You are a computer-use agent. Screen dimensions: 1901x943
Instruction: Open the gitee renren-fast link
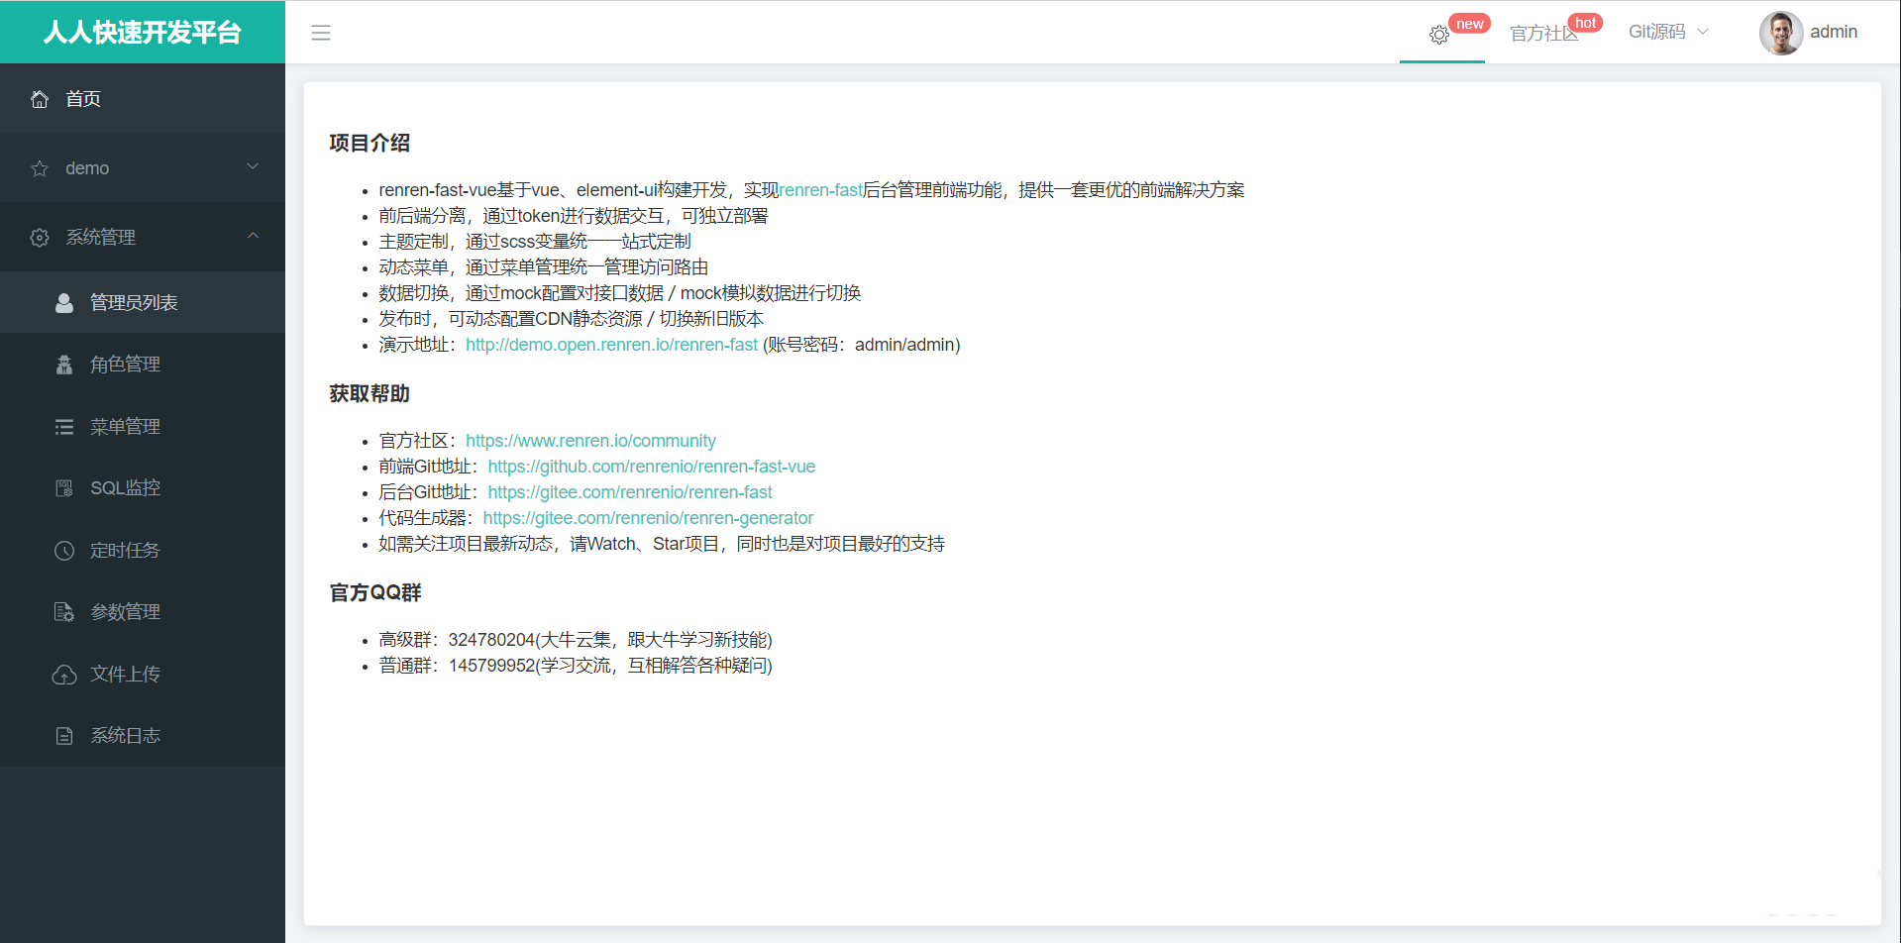pyautogui.click(x=630, y=492)
